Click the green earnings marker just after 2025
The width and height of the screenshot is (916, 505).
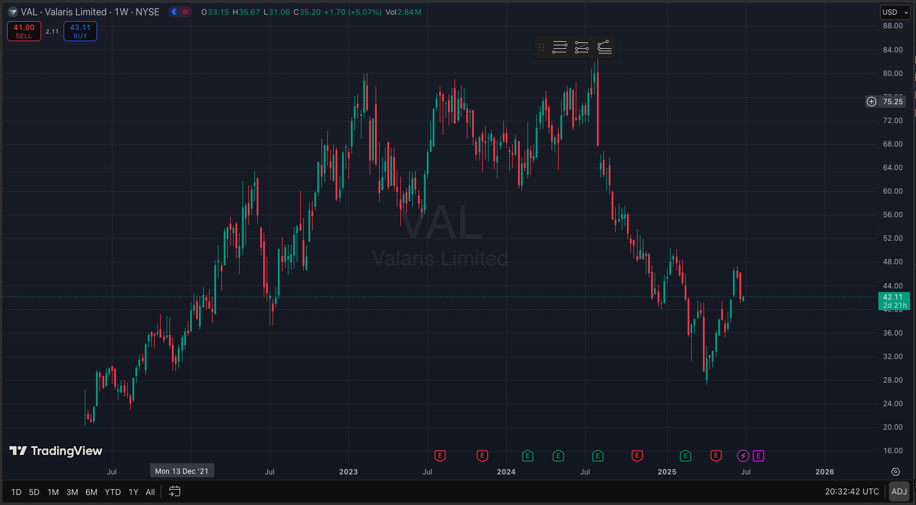[685, 456]
